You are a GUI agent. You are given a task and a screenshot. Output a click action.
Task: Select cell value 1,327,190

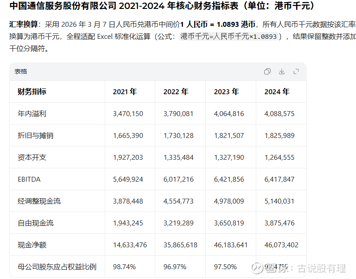pyautogui.click(x=229, y=157)
